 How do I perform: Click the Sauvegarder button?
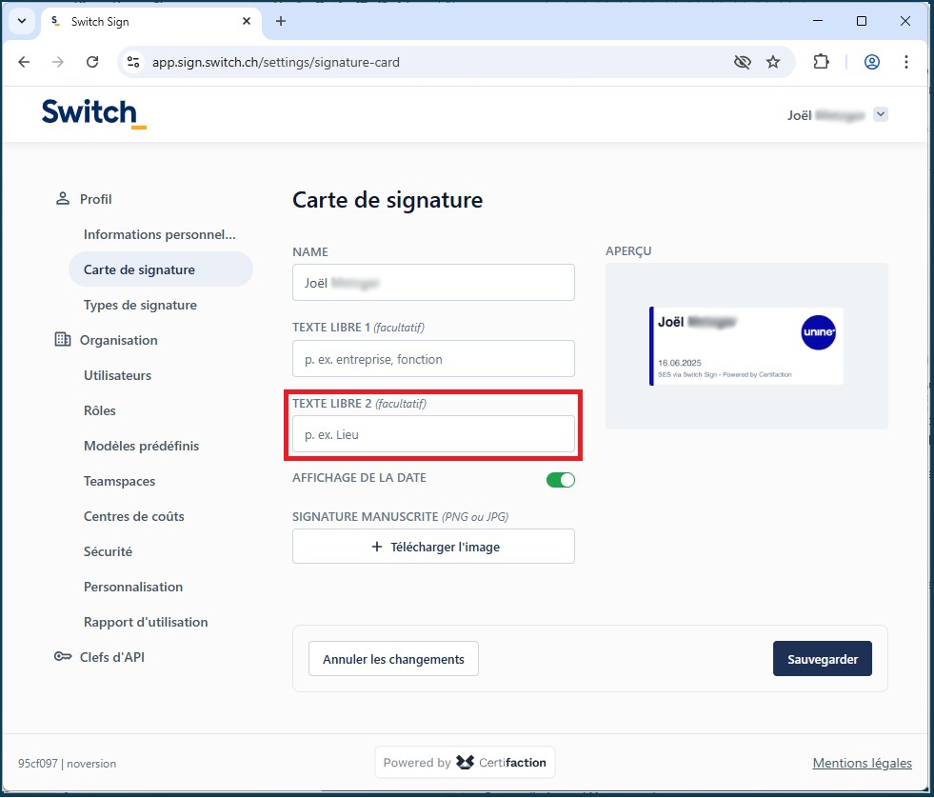[x=822, y=659]
